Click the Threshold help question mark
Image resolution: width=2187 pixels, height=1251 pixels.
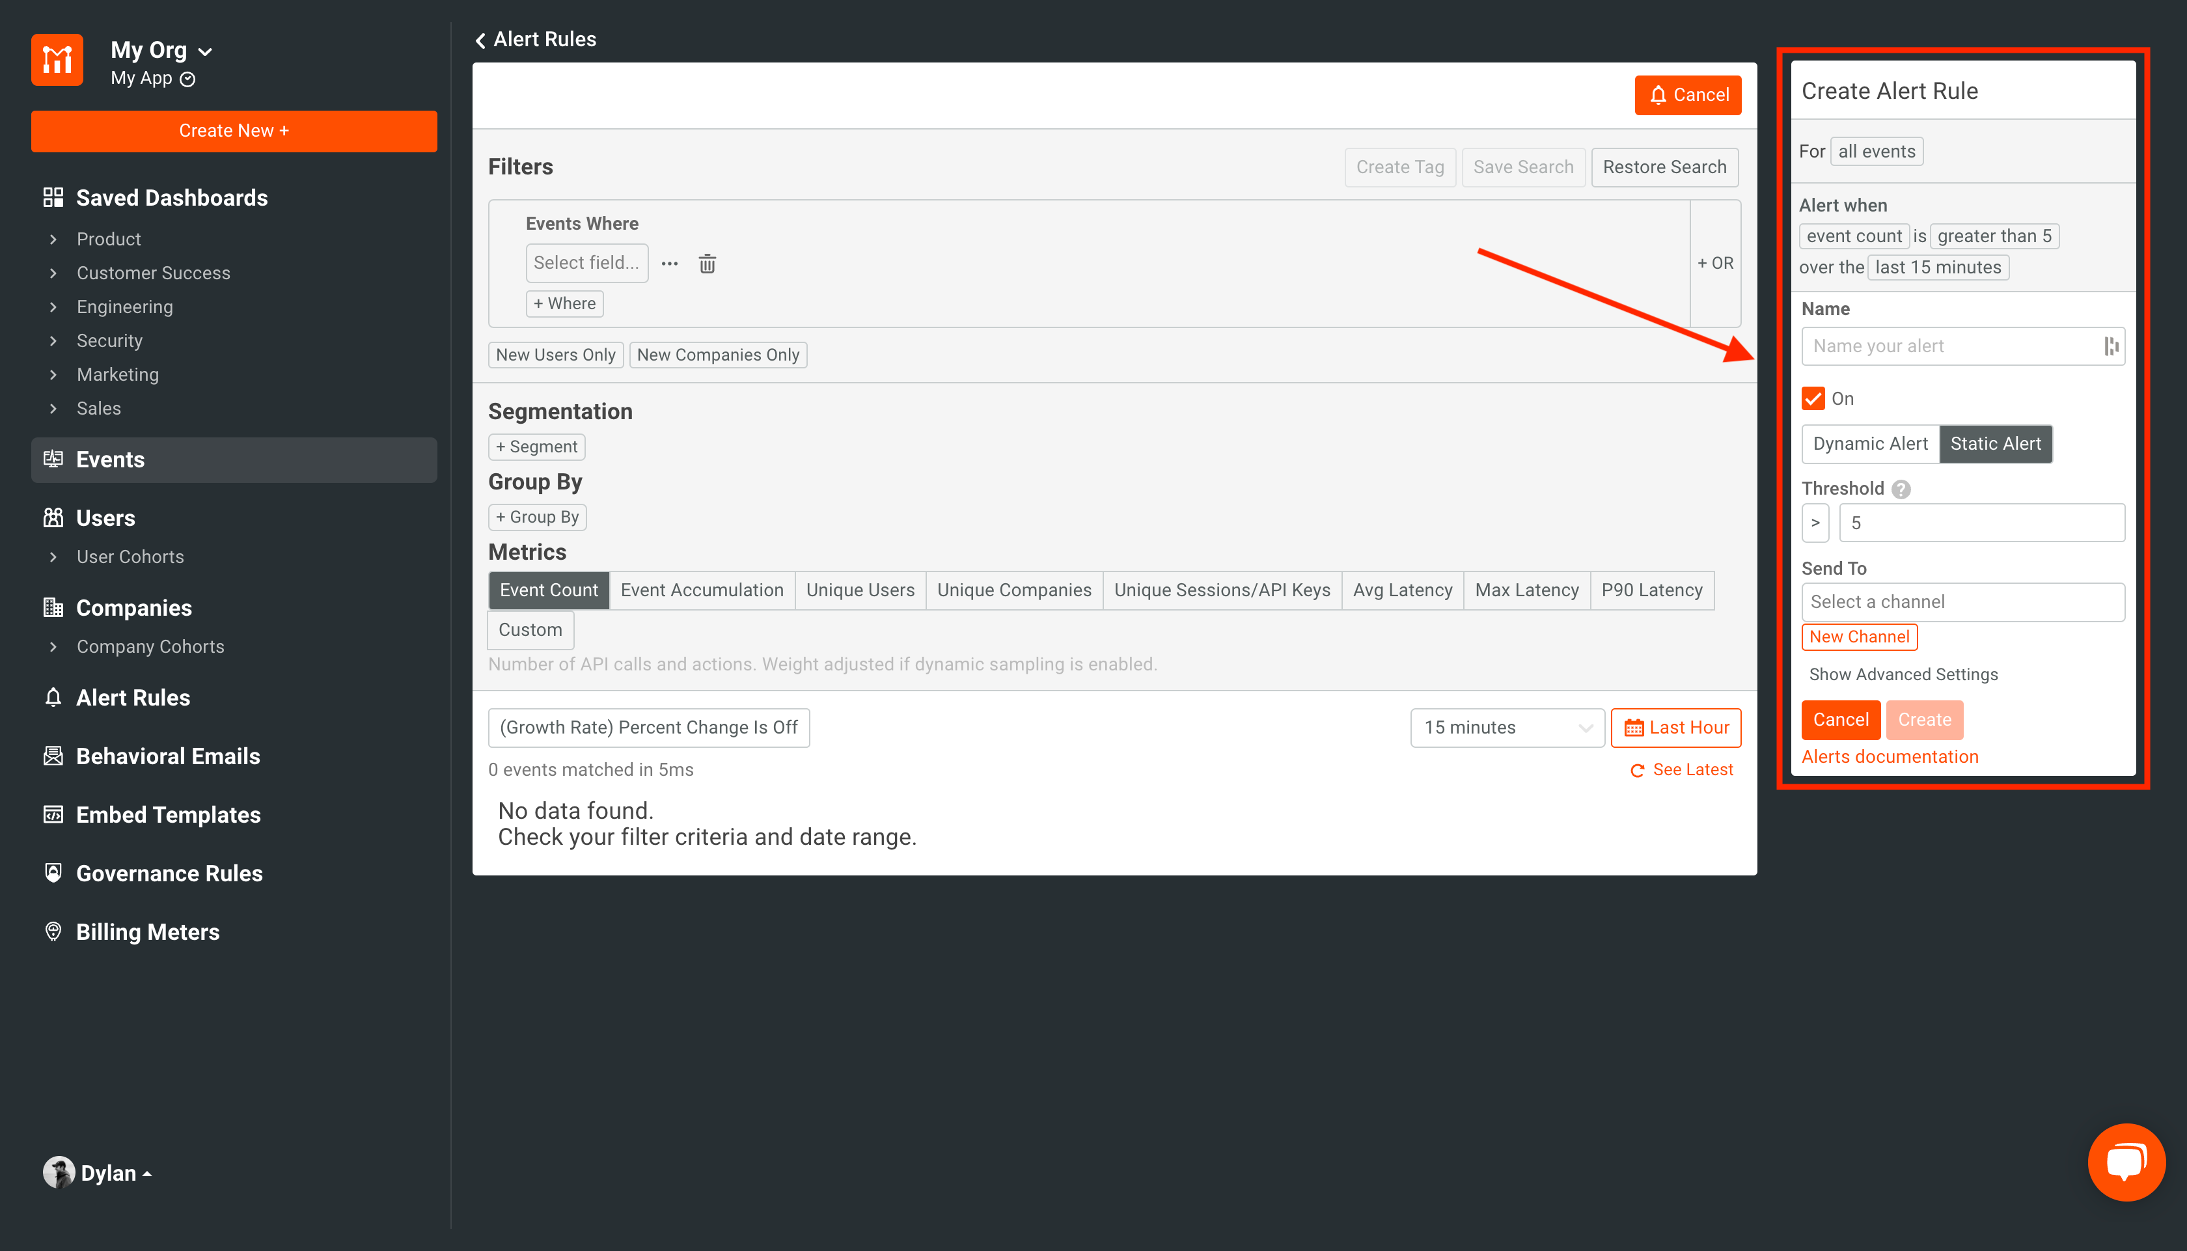[1901, 489]
